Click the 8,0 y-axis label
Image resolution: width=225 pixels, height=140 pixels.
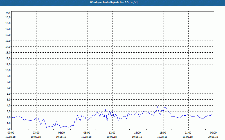click(x=9, y=82)
